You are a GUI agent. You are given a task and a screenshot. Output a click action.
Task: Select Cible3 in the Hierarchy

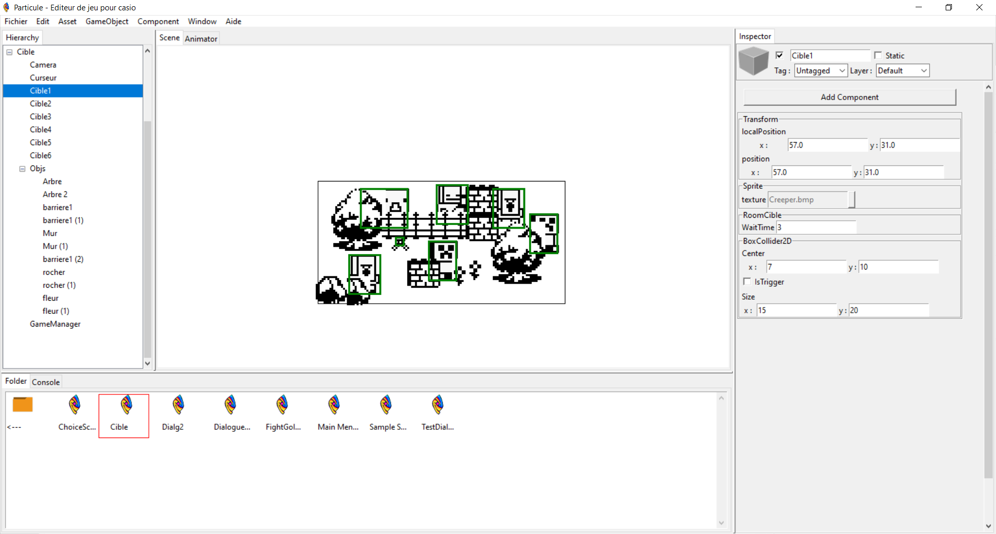tap(40, 117)
